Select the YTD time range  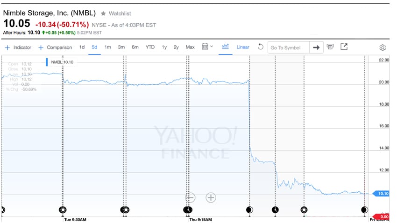point(150,47)
